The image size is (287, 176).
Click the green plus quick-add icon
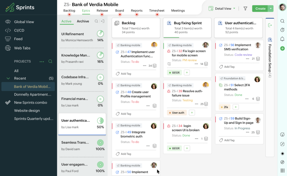[x=283, y=48]
